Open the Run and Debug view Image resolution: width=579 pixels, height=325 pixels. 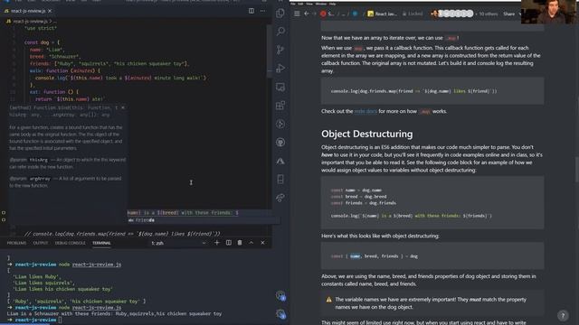pos(280,69)
